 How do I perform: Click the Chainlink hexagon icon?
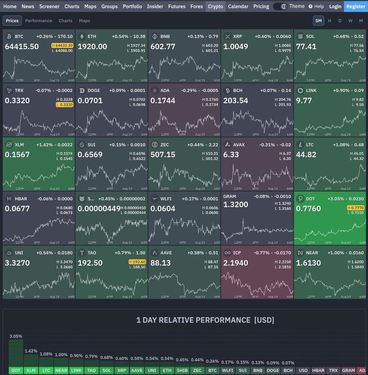(x=300, y=90)
